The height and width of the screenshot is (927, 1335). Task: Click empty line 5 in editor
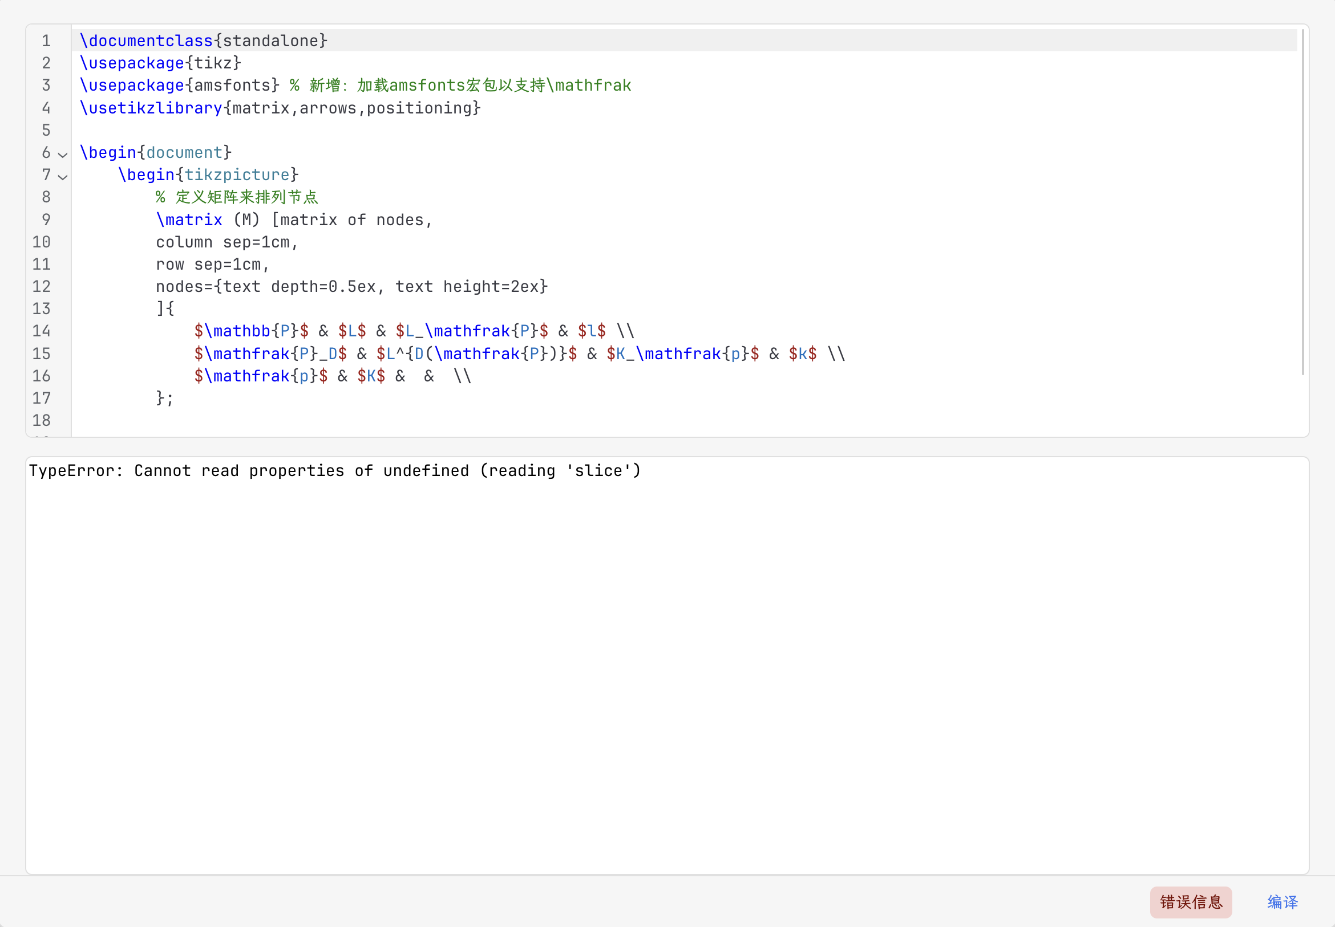pos(349,130)
